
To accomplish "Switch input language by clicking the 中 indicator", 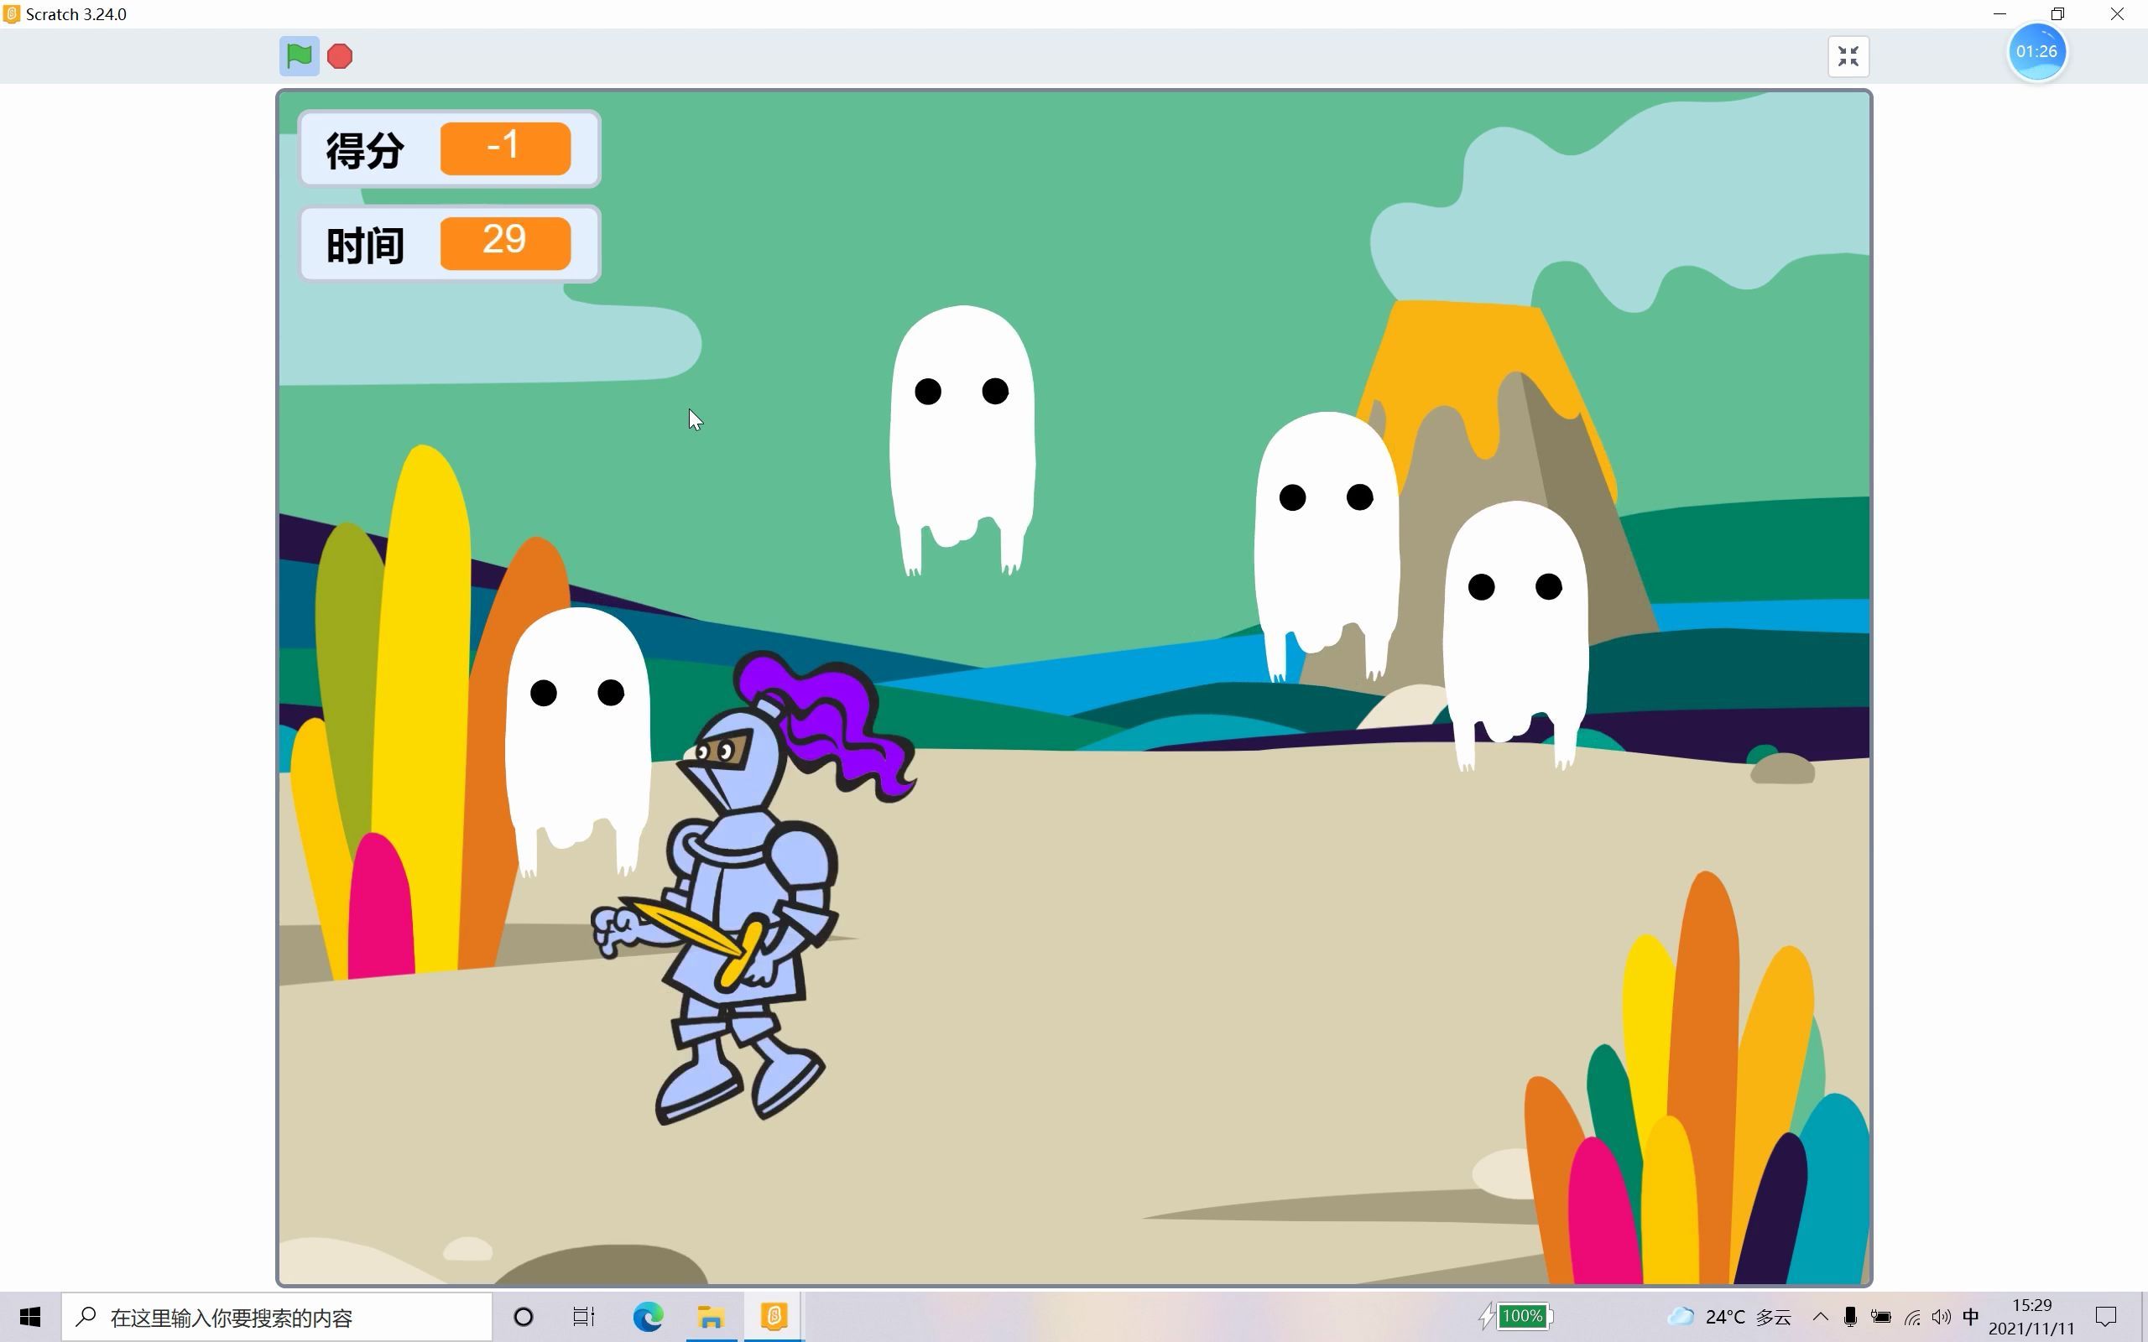I will coord(1970,1316).
